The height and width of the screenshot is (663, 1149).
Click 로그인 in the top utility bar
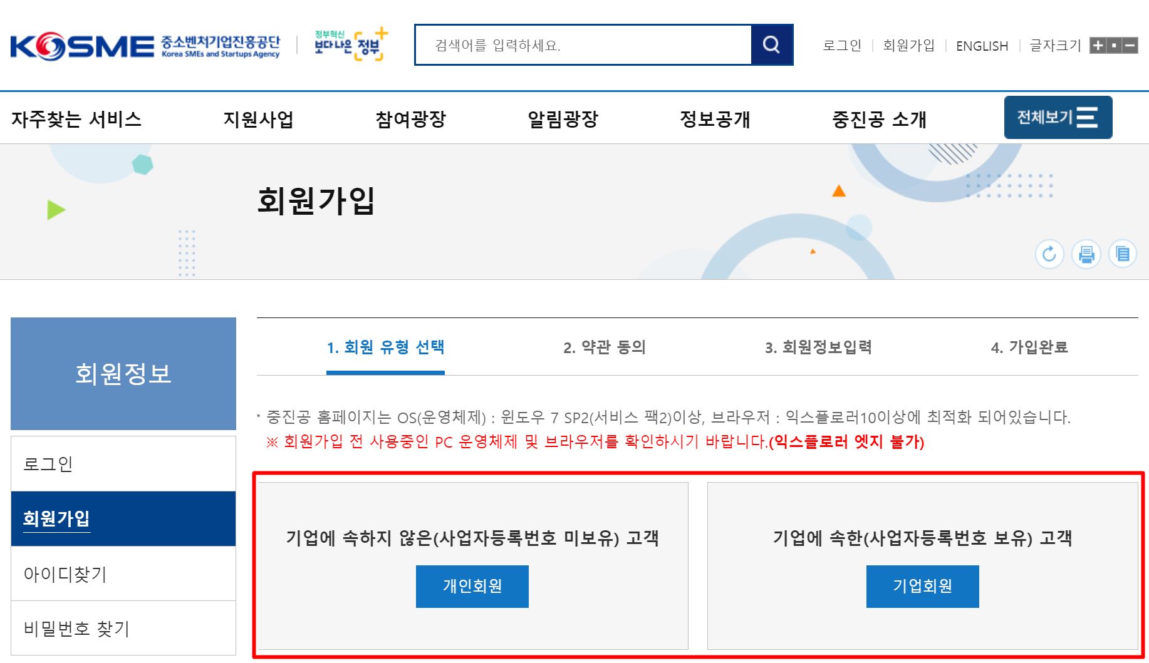[843, 45]
